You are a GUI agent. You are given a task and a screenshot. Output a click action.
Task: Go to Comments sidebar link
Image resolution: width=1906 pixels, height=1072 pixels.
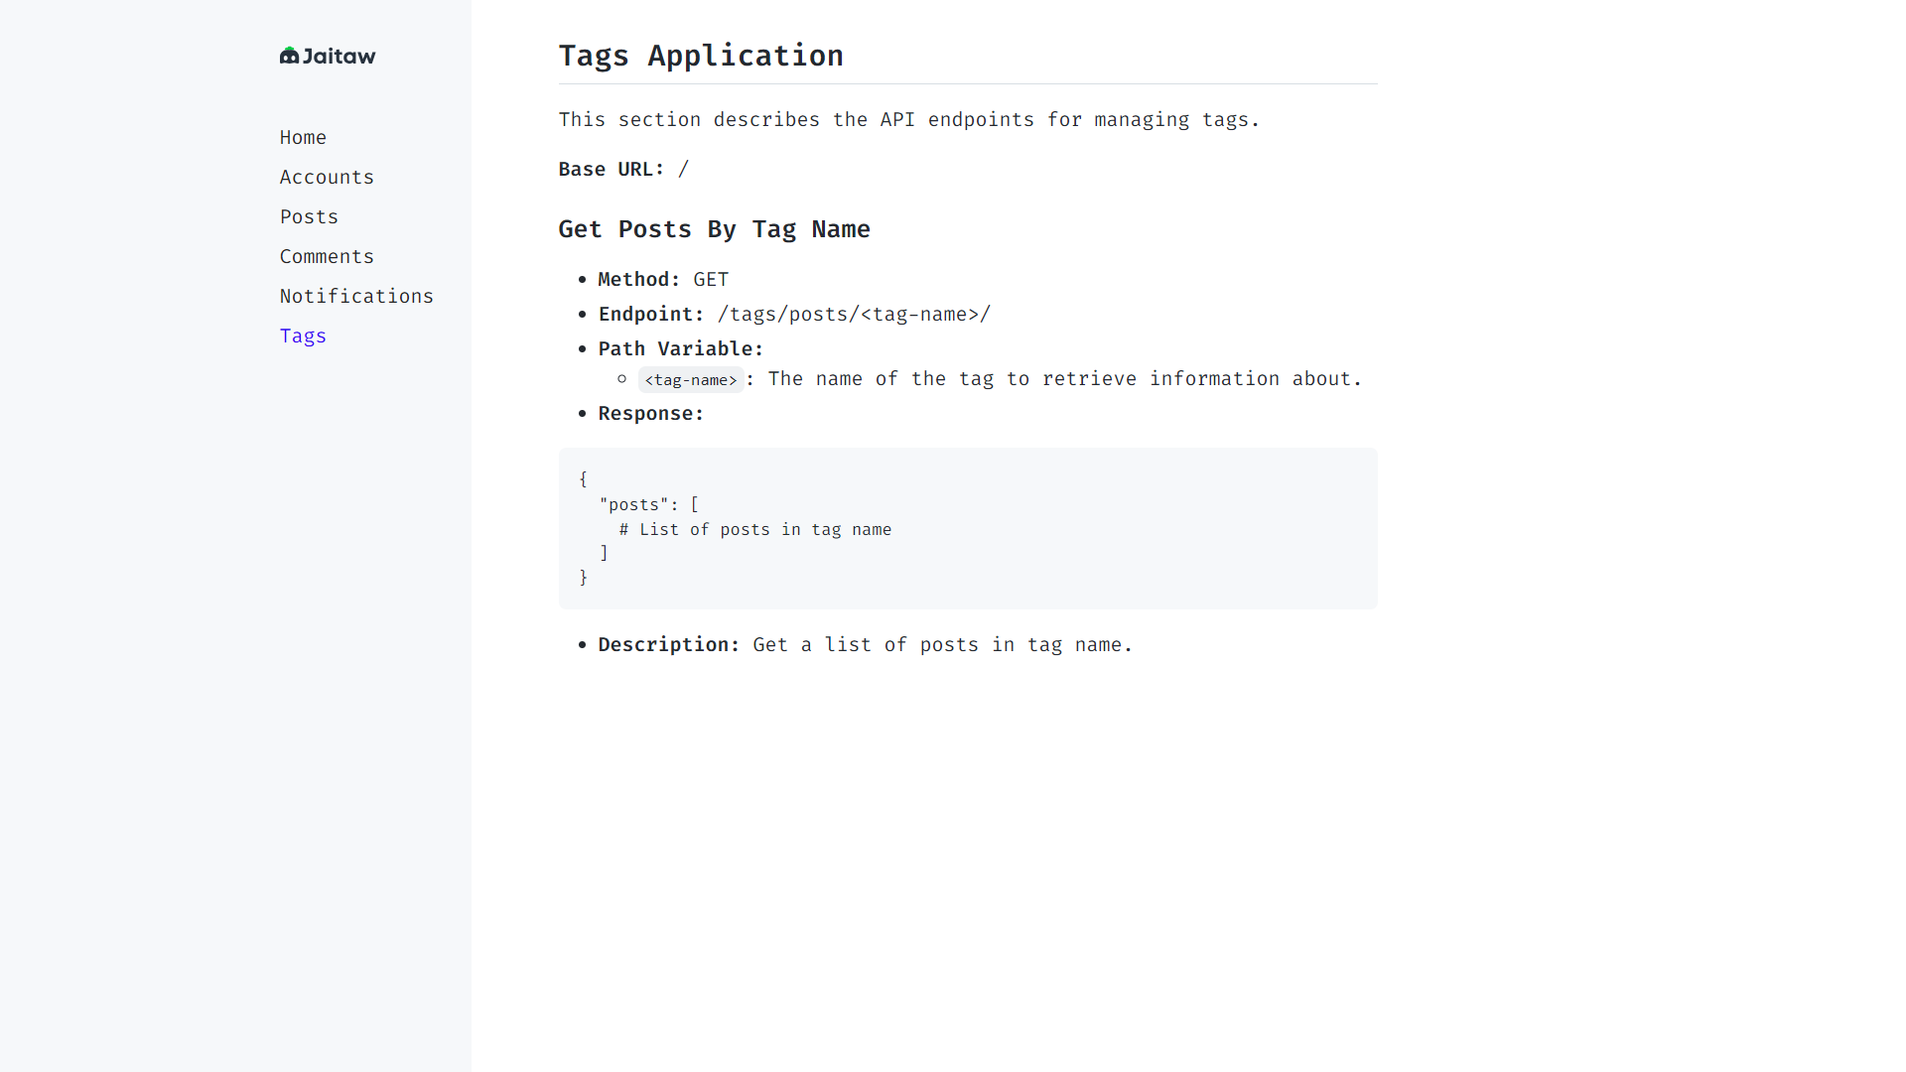click(327, 256)
